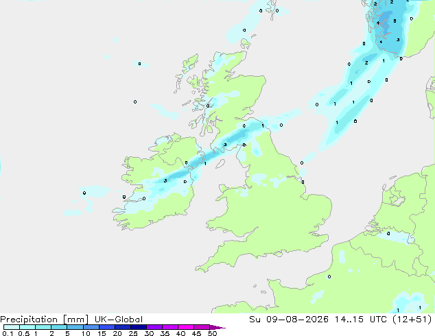Click the "50" legend scale label
Viewport: 435px width, 336px height.
[x=212, y=333]
